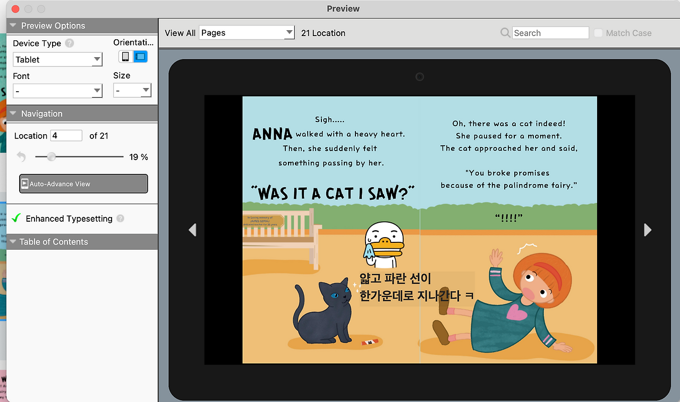Open the Device Type help icon
This screenshot has height=402, width=680.
click(x=70, y=43)
